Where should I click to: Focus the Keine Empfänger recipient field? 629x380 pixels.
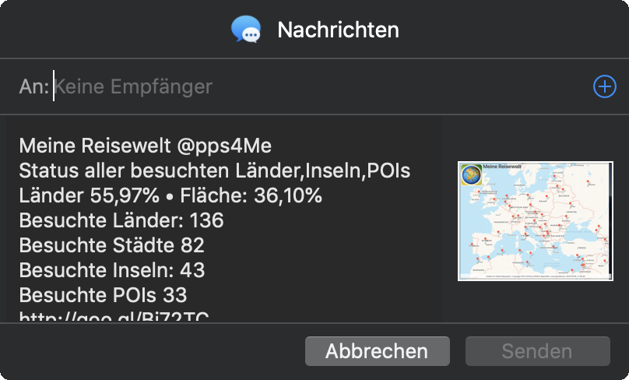(x=321, y=86)
